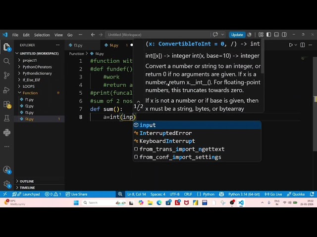
Task: Toggle the bottom panel
Action: click(276, 35)
